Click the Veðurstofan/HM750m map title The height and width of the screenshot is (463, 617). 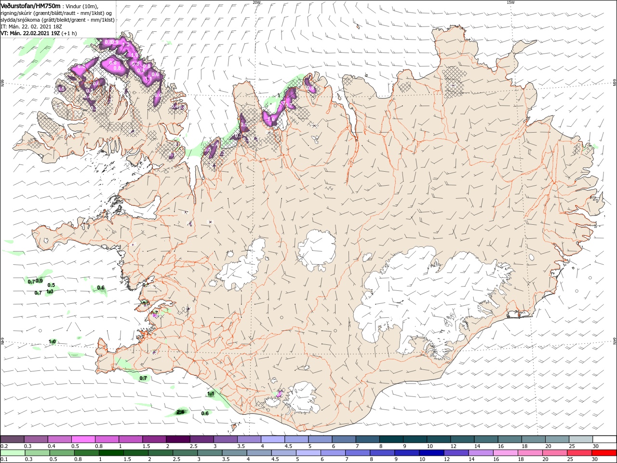click(x=31, y=5)
